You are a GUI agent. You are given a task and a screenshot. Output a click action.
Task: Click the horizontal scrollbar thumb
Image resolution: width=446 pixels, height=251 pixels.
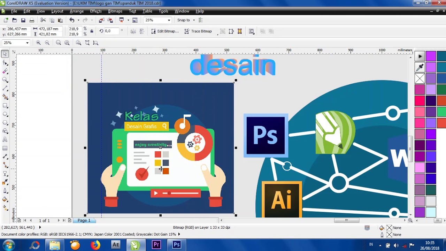coord(347,220)
